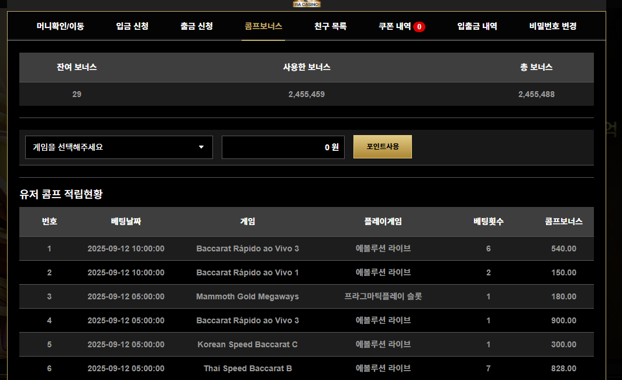Click the 사용한 보너스 value 2,455,459
Image resolution: width=622 pixels, height=380 pixels.
(x=306, y=94)
